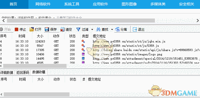Click size value 17305
The image size is (200, 98).
(40, 50)
